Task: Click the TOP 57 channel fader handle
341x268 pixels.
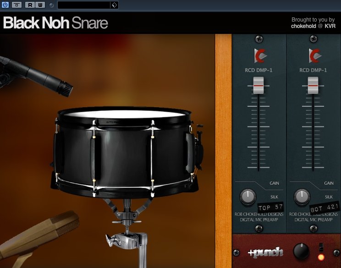Action: coord(258,86)
